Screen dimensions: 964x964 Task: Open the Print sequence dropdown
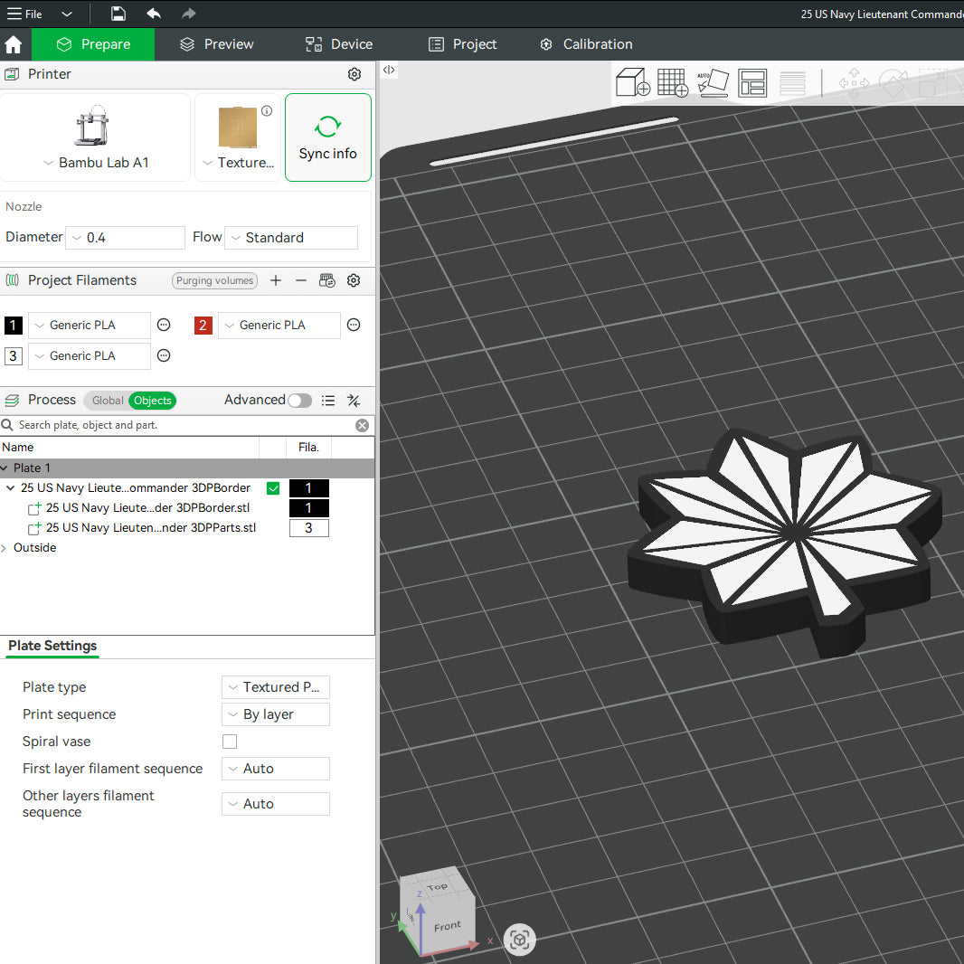276,714
